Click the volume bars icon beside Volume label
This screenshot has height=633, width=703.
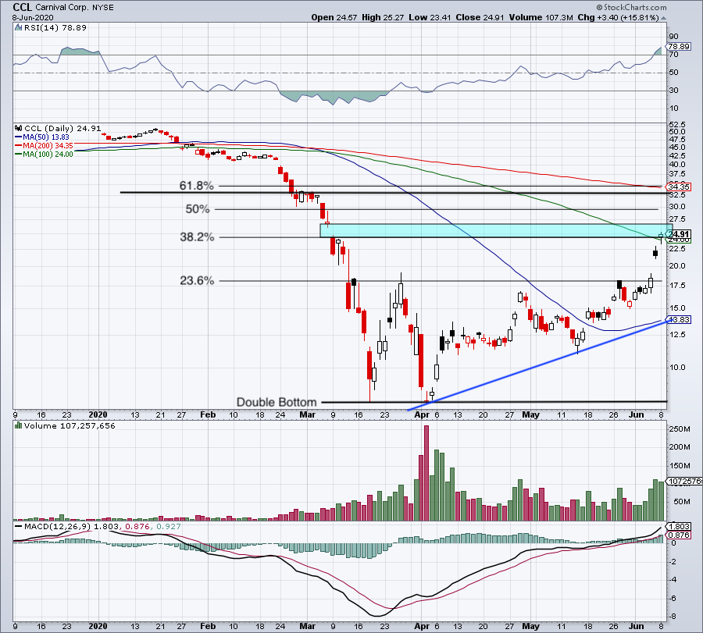pos(19,425)
